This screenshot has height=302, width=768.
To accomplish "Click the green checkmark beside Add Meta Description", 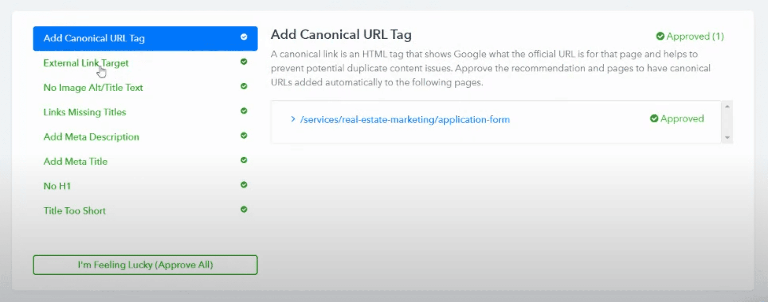I will click(244, 136).
